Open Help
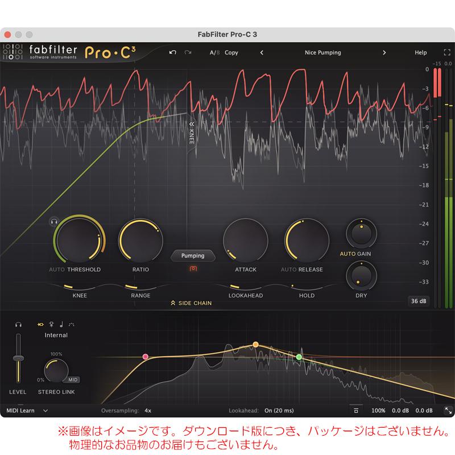Screen dimensions: 455x455 (421, 52)
